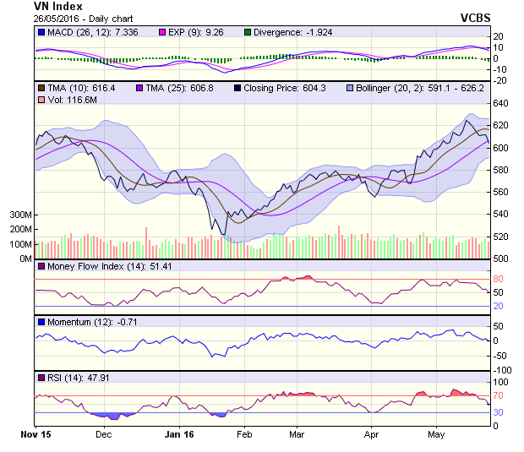Click the May label on the time axis
The height and width of the screenshot is (452, 524).
pos(436,434)
